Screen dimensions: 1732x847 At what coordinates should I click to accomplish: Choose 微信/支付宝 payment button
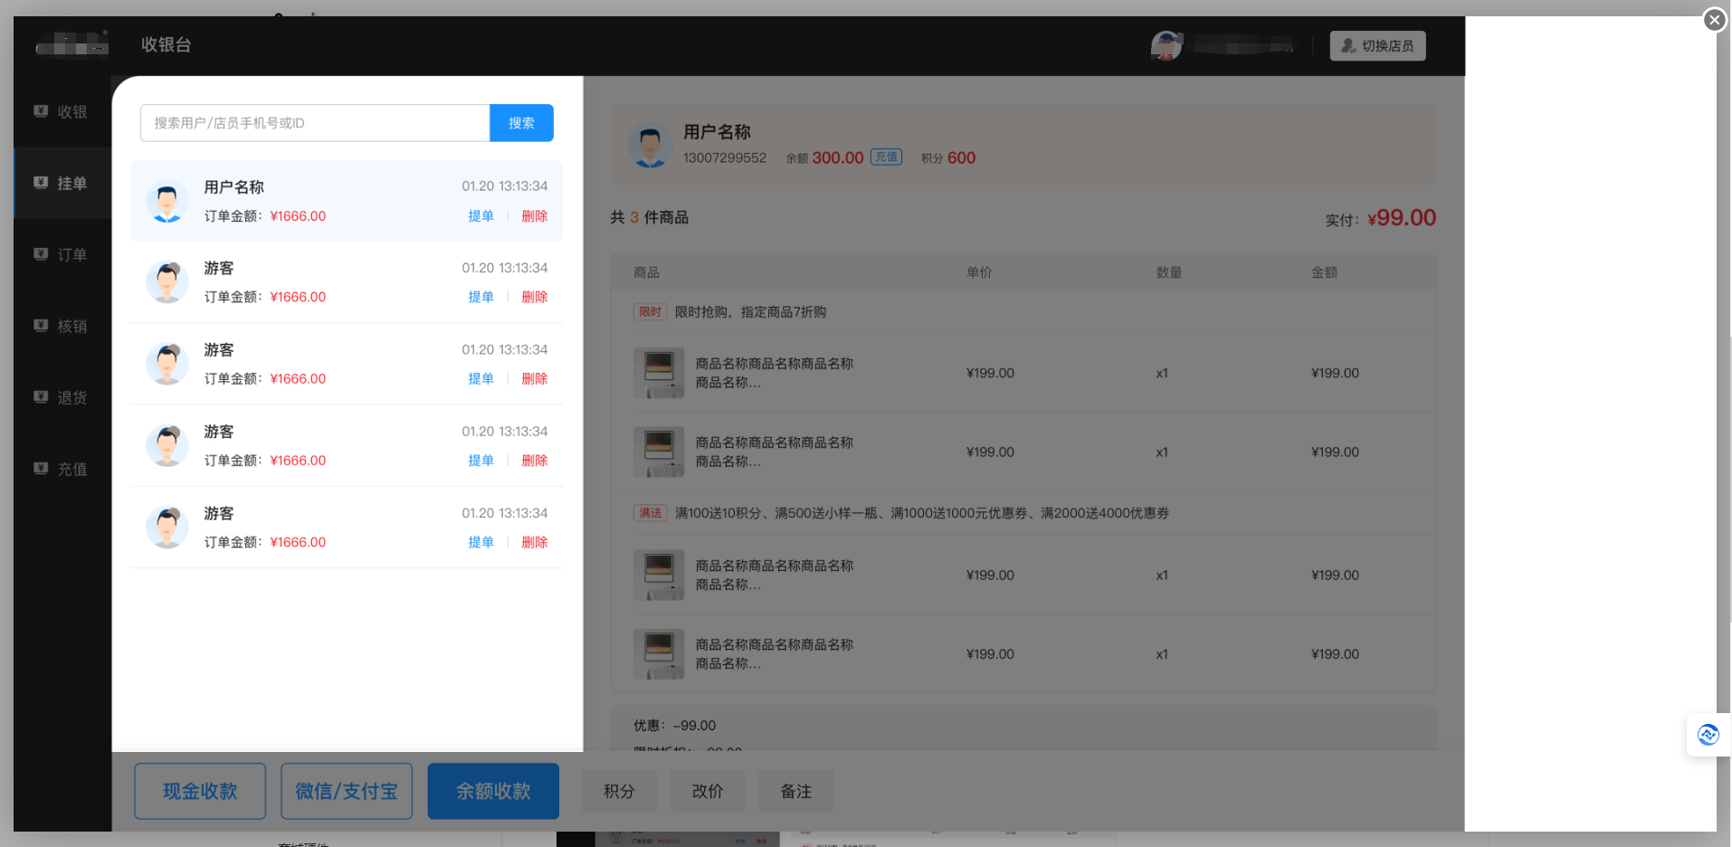pos(347,791)
